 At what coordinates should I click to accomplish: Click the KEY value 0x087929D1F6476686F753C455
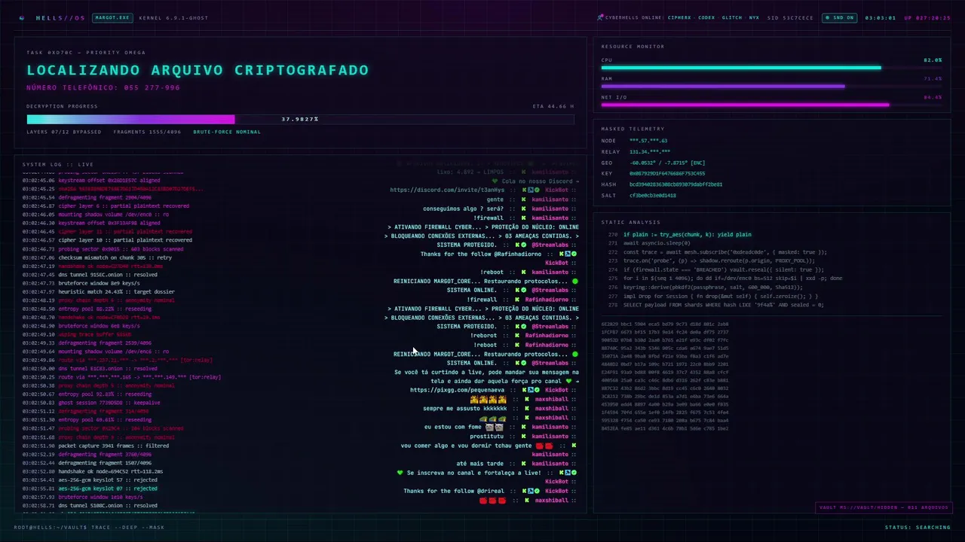click(667, 173)
